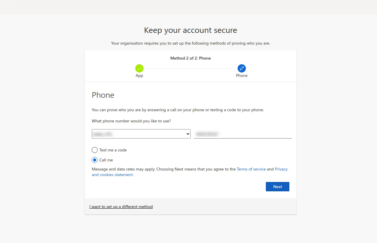
Task: Click the progress line between App and Phone
Action: 190,68
